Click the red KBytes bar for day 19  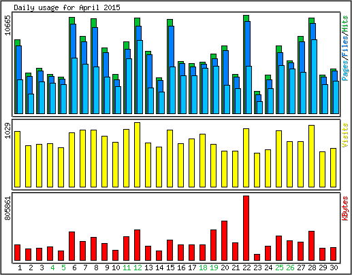coord(213,245)
